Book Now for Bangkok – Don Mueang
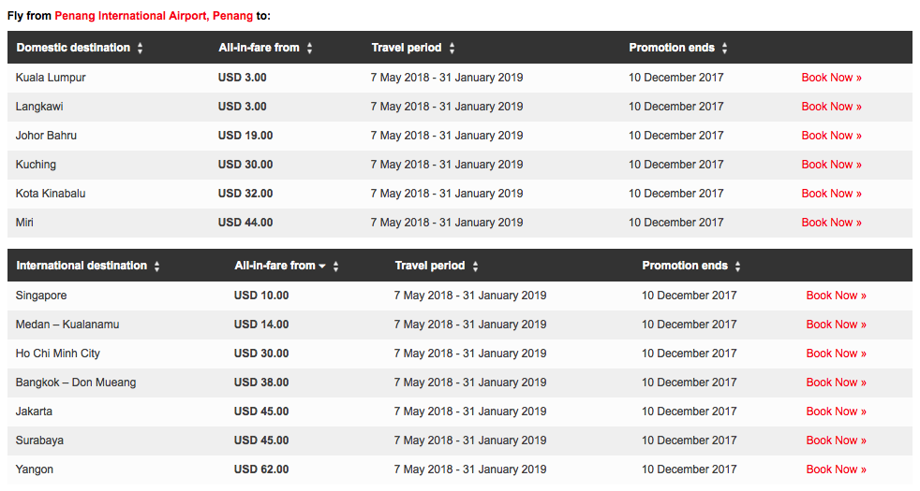The width and height of the screenshot is (920, 491). click(836, 382)
